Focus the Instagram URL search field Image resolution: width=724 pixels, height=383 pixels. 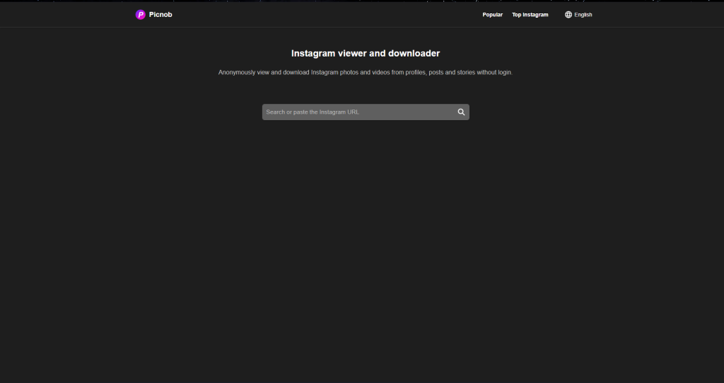pos(366,112)
